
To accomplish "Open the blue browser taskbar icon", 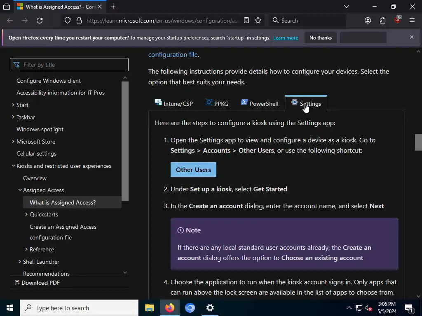I will coord(190,308).
